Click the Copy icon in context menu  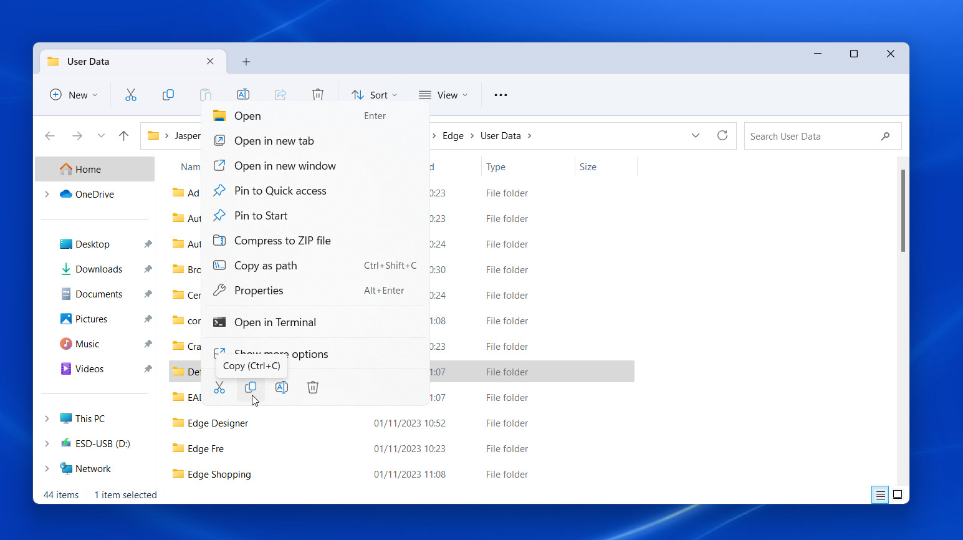pos(251,387)
